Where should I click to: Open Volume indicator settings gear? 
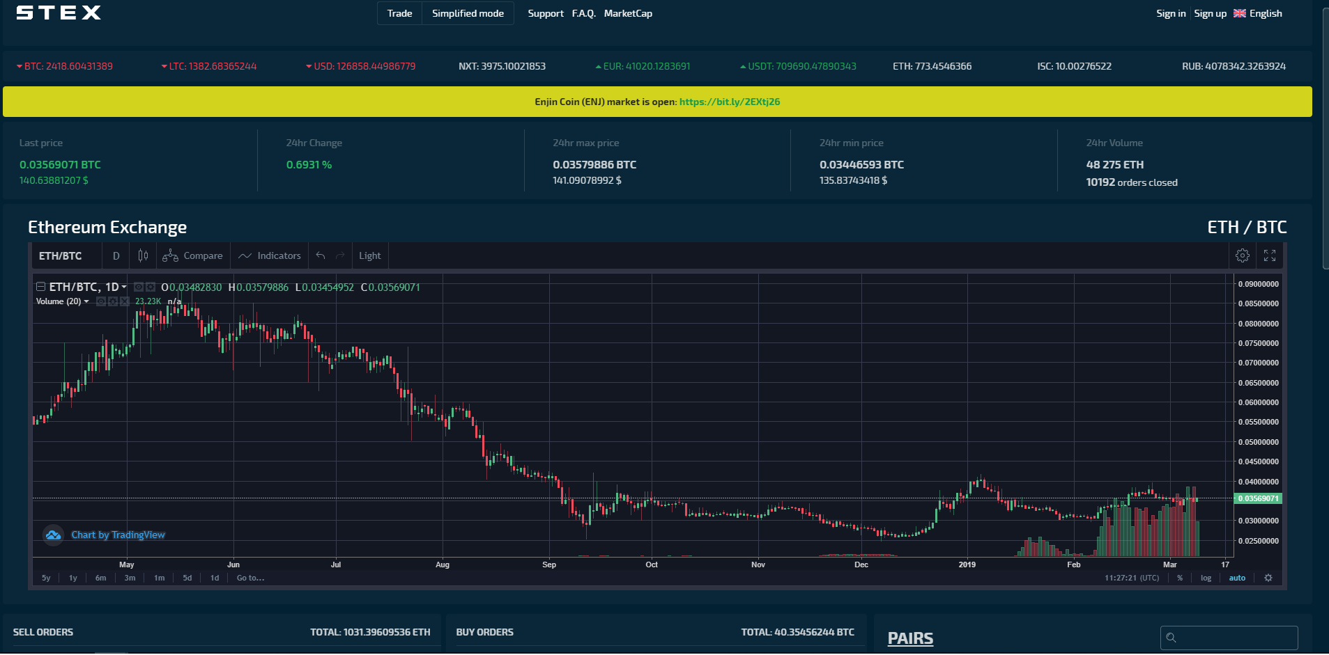pos(113,301)
